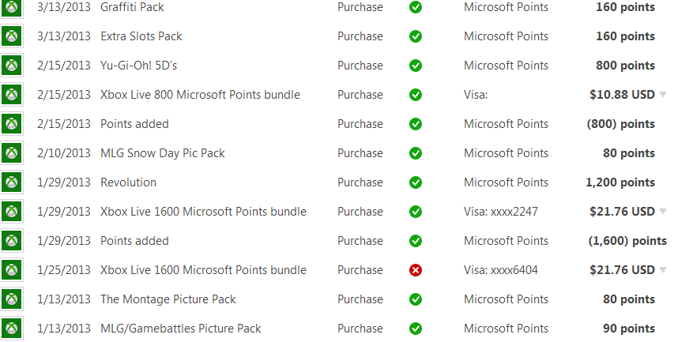Click green checkmark for MLG/Gamebattles Picture Pack
Screen dimensions: 674x342
(416, 329)
